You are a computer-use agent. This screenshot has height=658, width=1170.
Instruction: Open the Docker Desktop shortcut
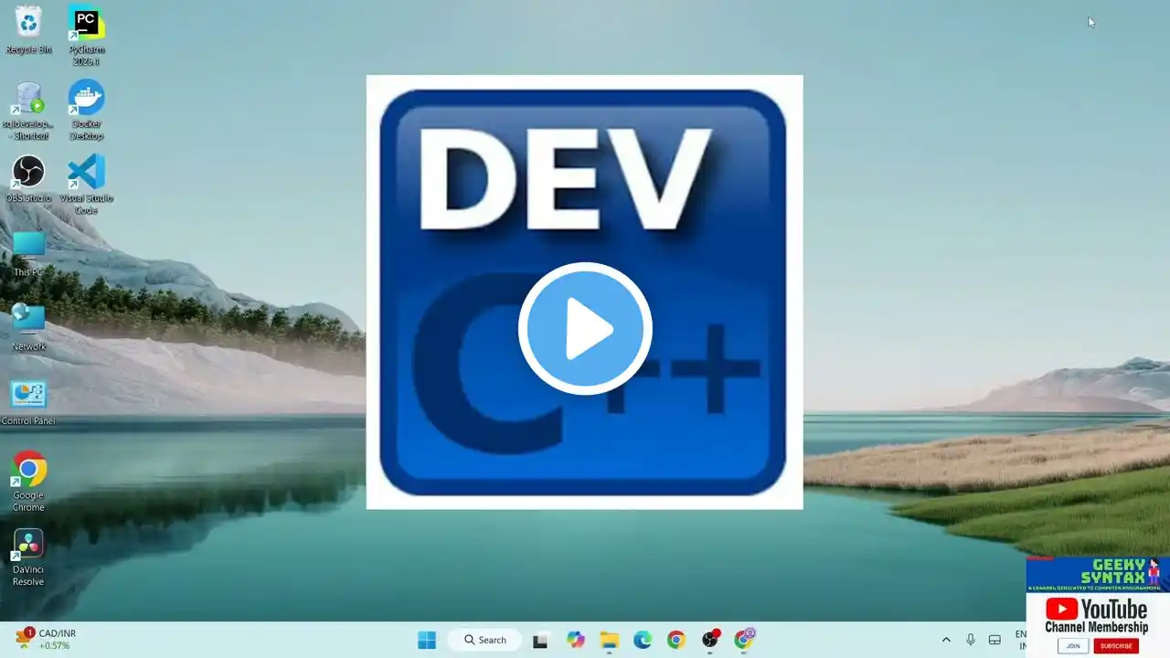pyautogui.click(x=86, y=110)
